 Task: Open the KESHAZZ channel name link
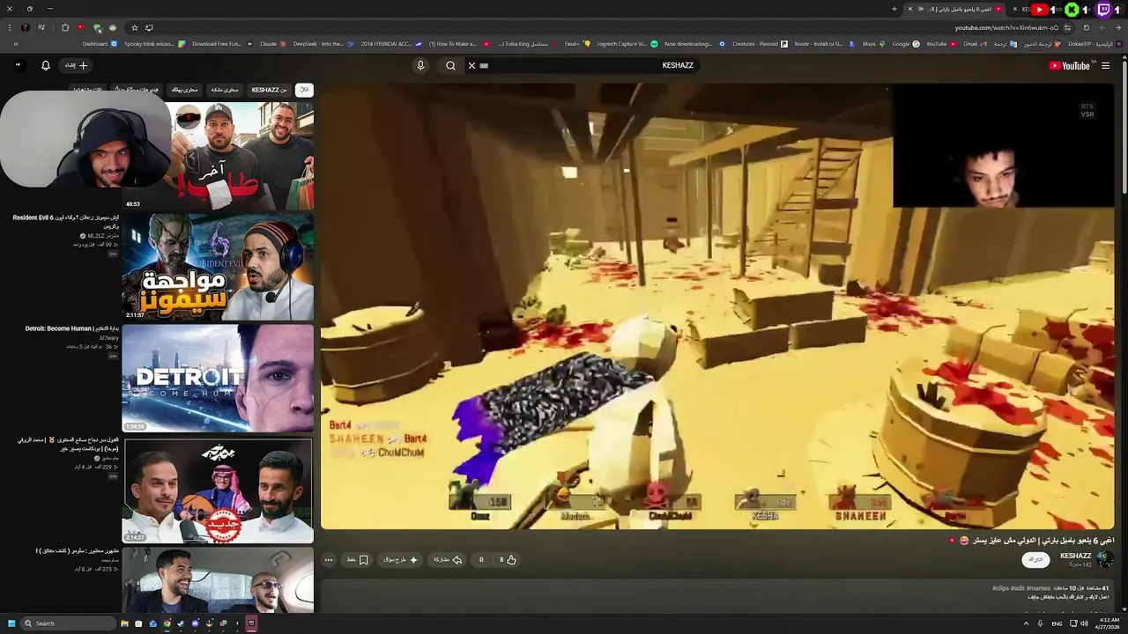pos(1075,556)
